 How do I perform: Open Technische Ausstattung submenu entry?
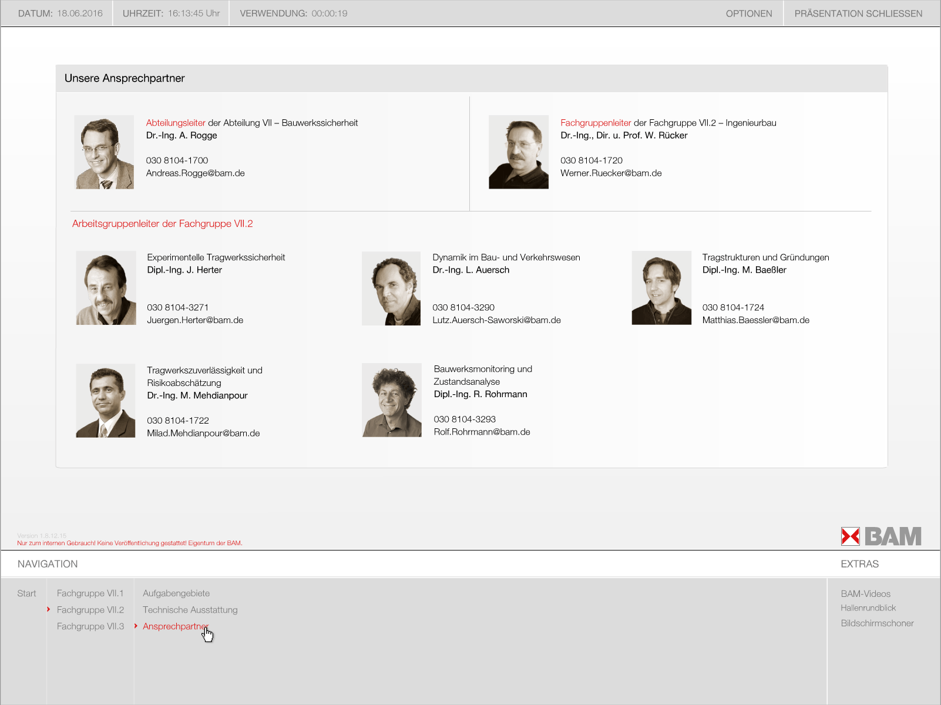(x=190, y=610)
